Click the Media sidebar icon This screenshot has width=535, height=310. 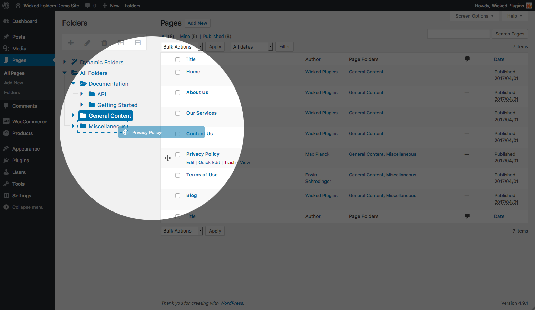click(6, 48)
